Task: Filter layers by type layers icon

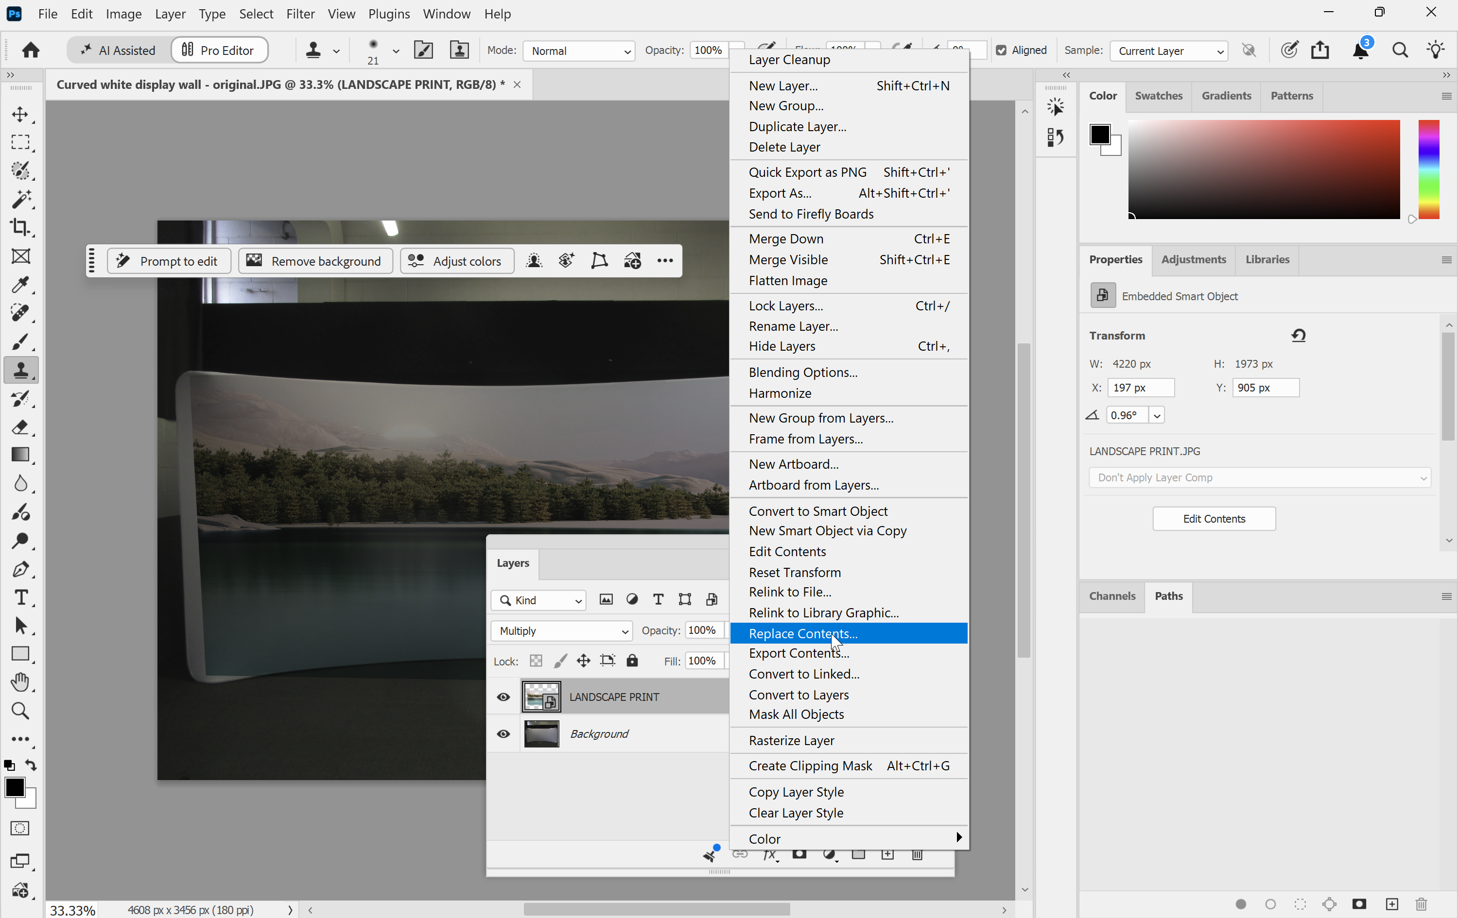Action: 658,600
